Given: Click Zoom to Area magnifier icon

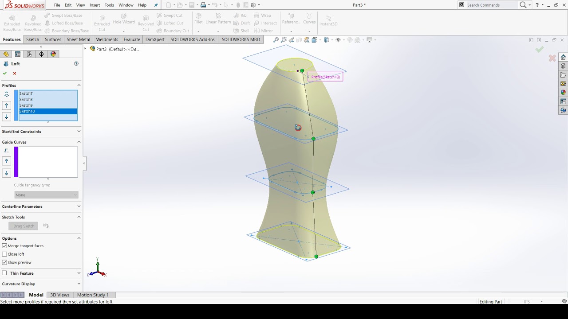Looking at the screenshot, I should pyautogui.click(x=284, y=40).
